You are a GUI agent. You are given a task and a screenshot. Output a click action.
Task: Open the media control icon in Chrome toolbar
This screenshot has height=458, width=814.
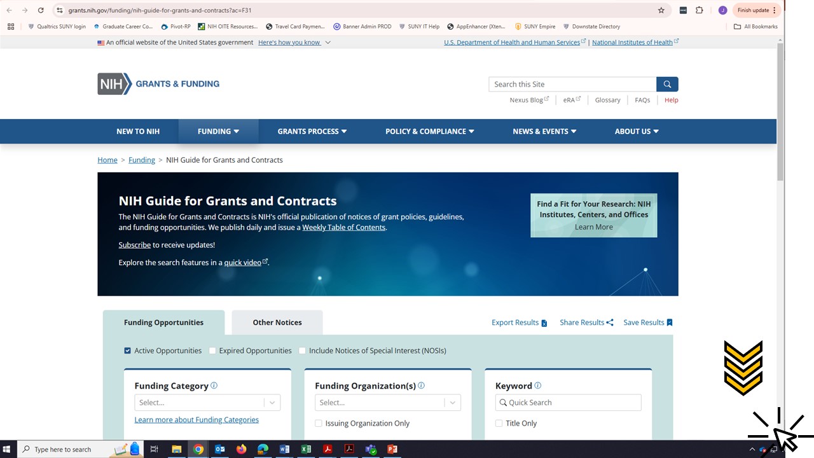[683, 10]
